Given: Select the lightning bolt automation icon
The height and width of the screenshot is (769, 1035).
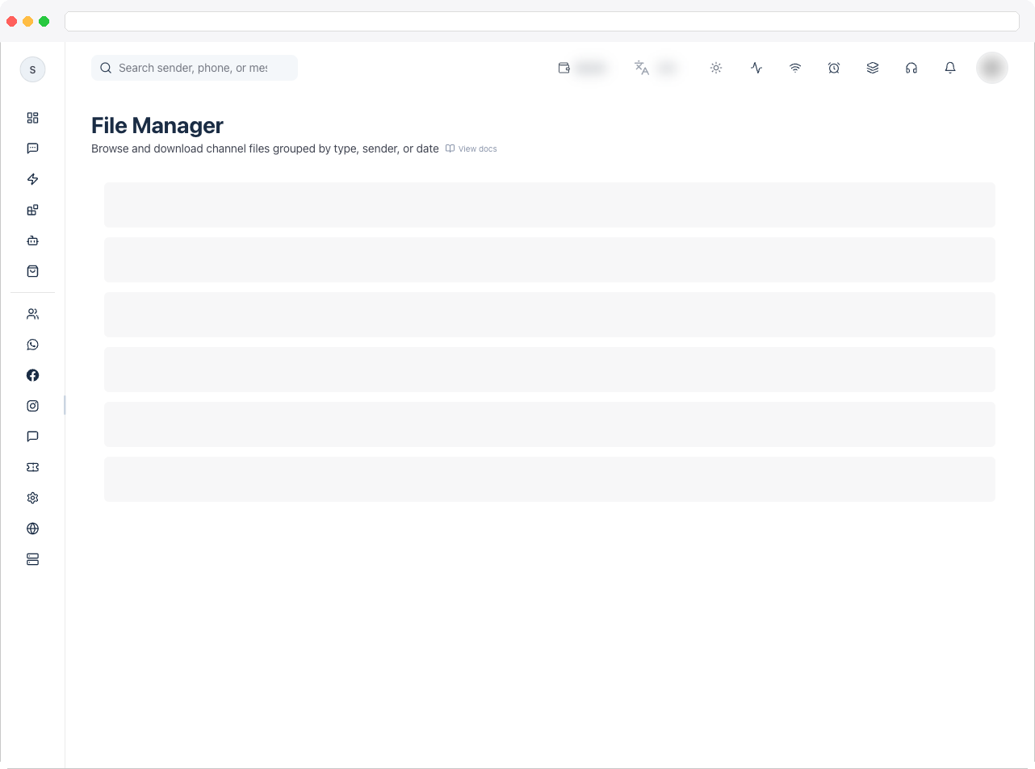Looking at the screenshot, I should coord(32,179).
